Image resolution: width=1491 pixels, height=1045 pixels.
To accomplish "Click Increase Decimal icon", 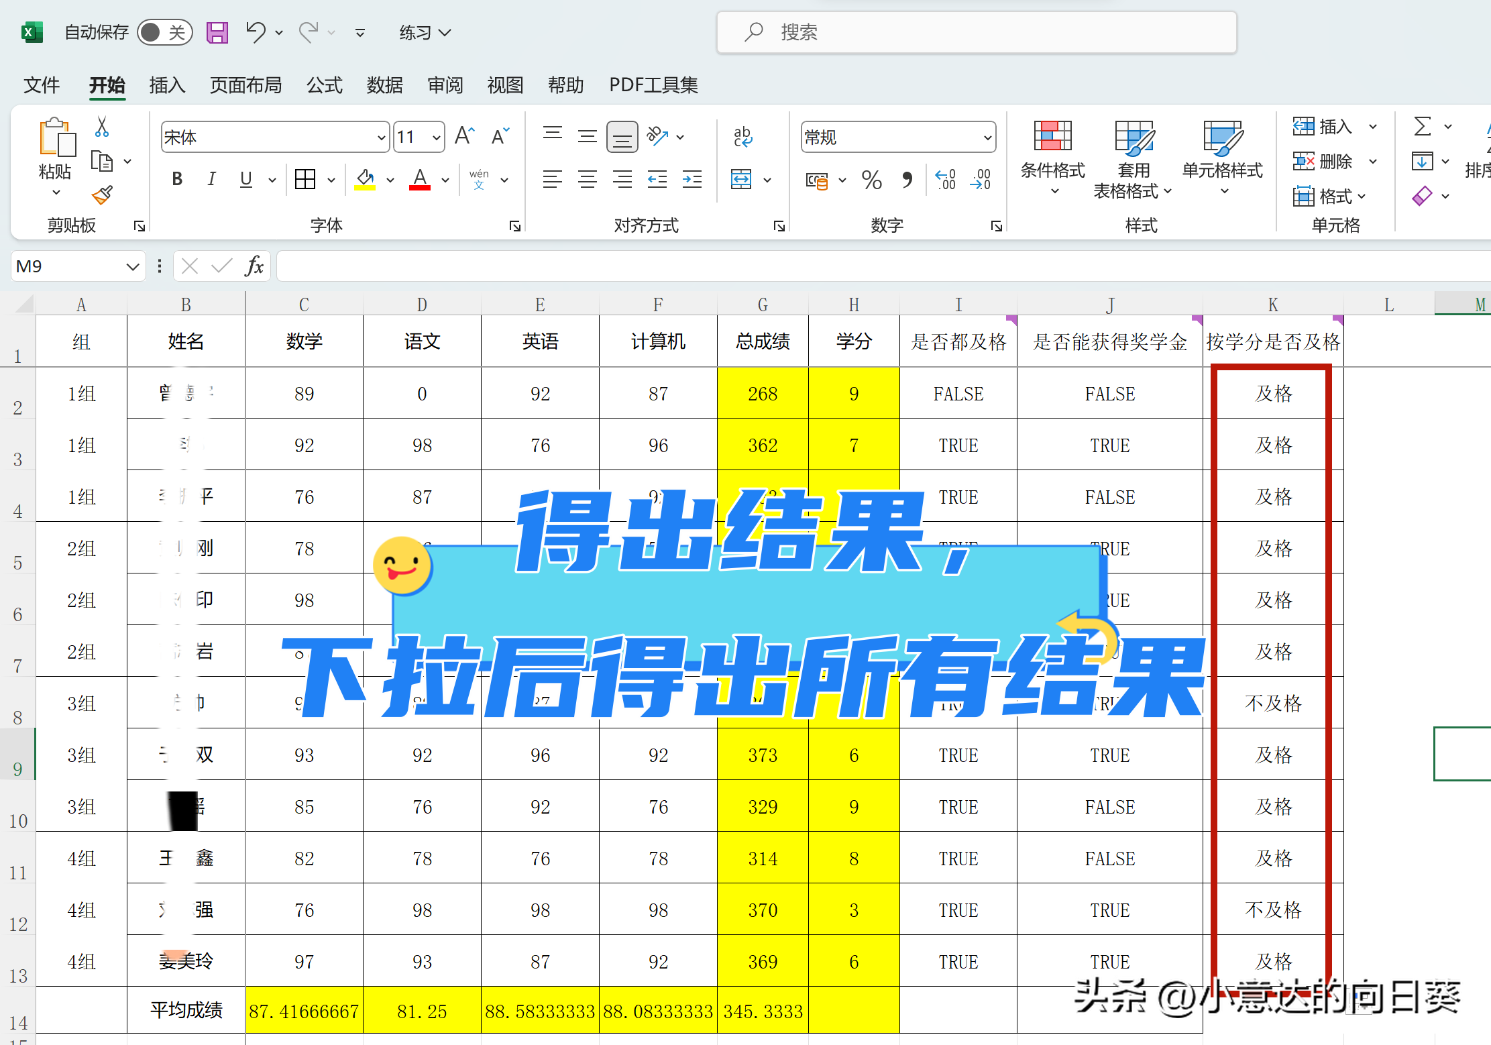I will (945, 180).
